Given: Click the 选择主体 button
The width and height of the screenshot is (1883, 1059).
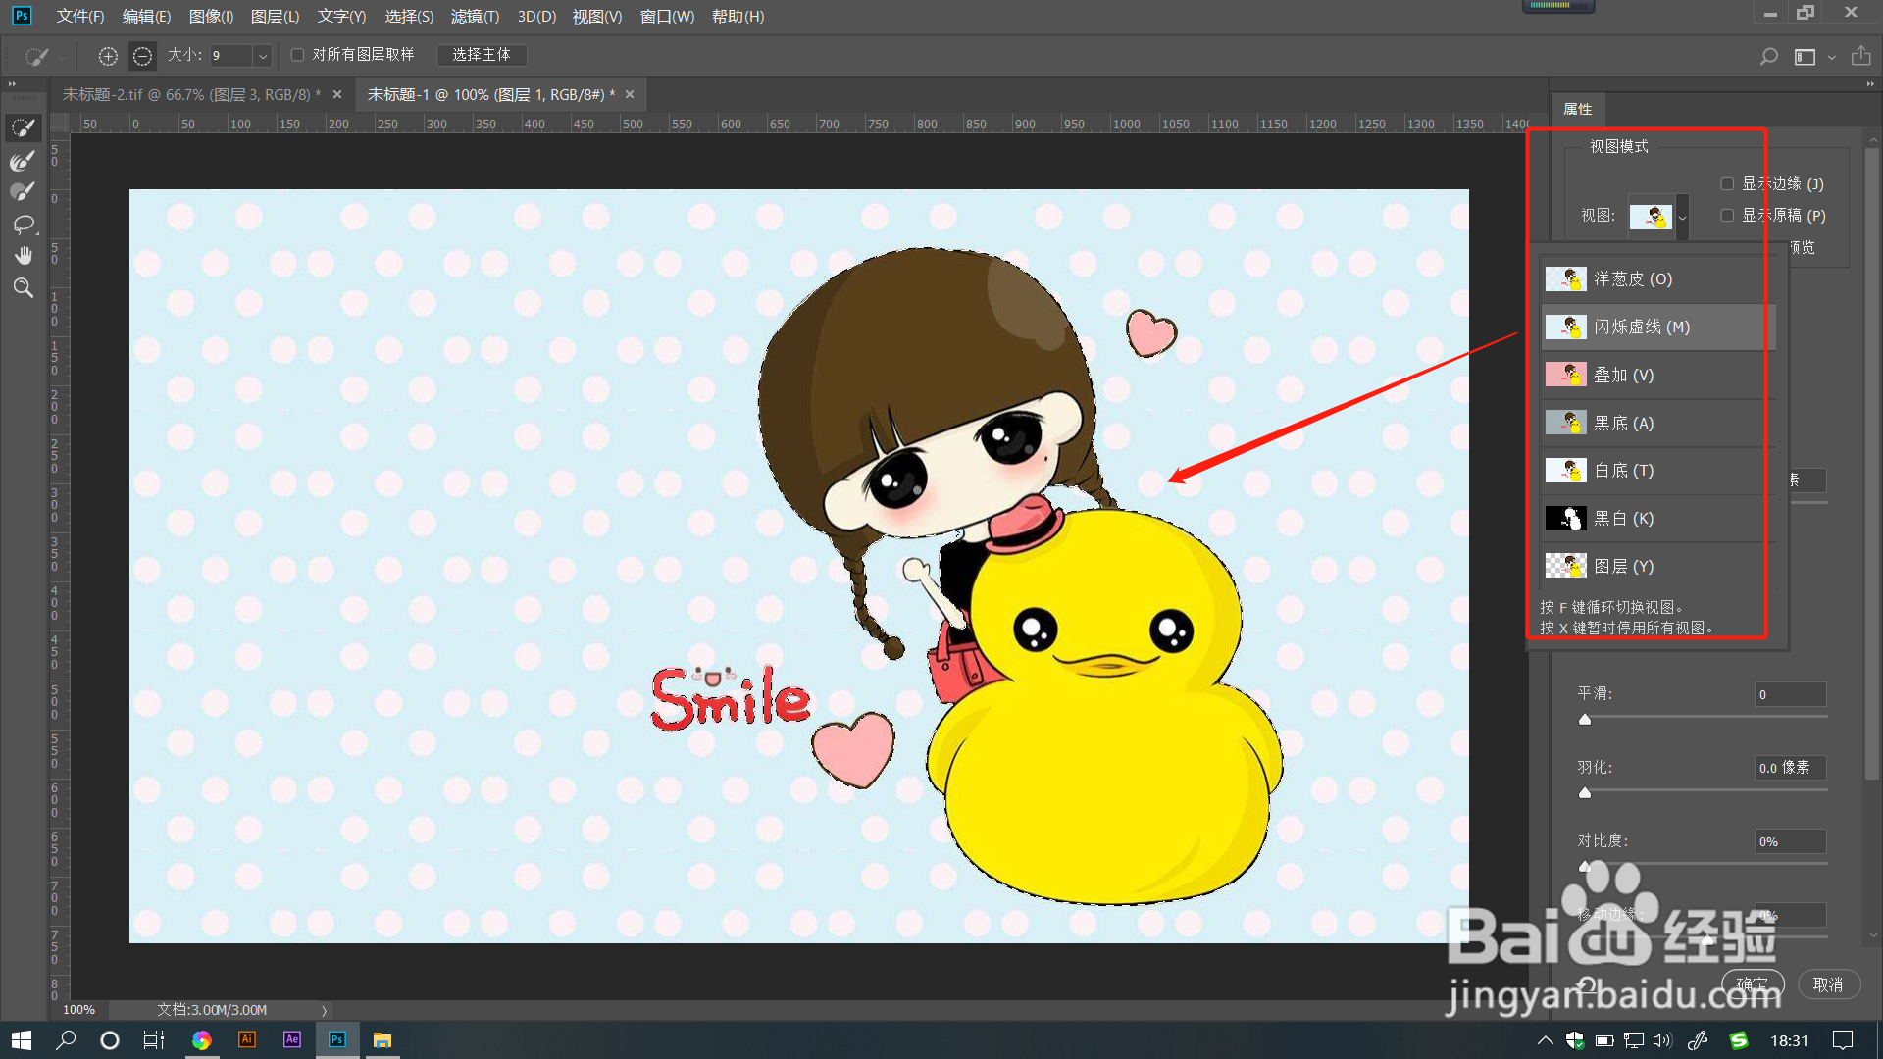Looking at the screenshot, I should [482, 55].
